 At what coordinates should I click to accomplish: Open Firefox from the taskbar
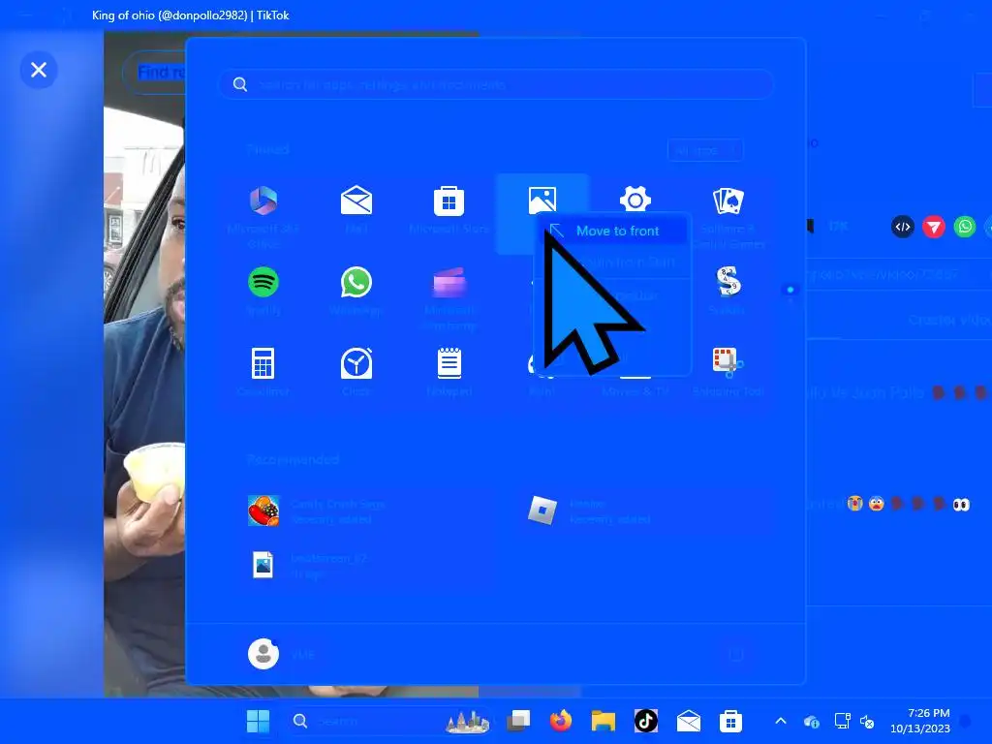(561, 721)
